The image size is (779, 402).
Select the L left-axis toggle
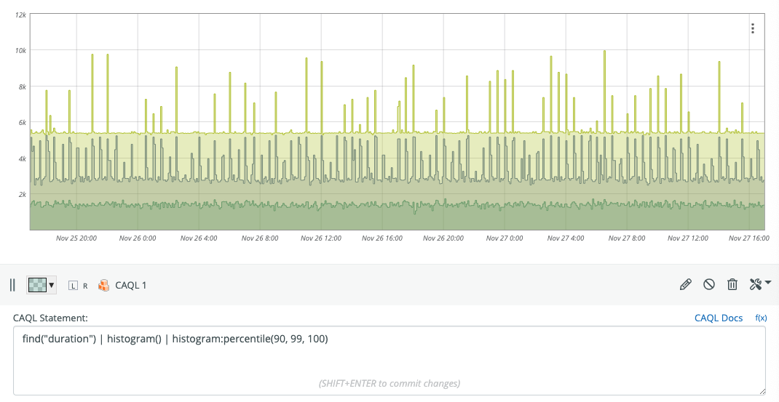(x=73, y=286)
